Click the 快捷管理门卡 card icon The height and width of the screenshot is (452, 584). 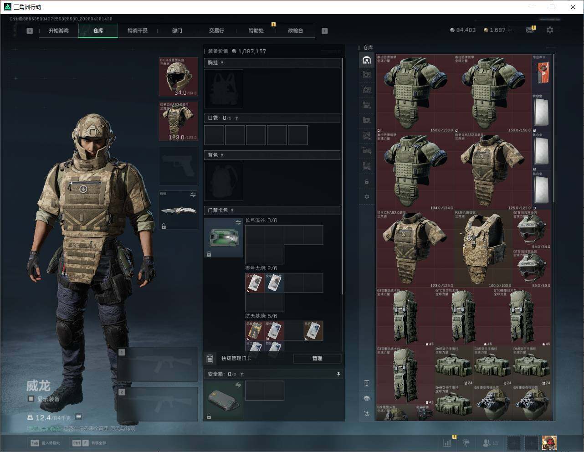(210, 359)
